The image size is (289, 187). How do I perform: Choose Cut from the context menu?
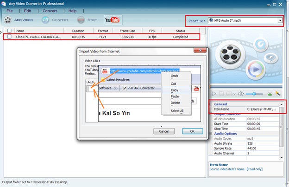click(176, 84)
